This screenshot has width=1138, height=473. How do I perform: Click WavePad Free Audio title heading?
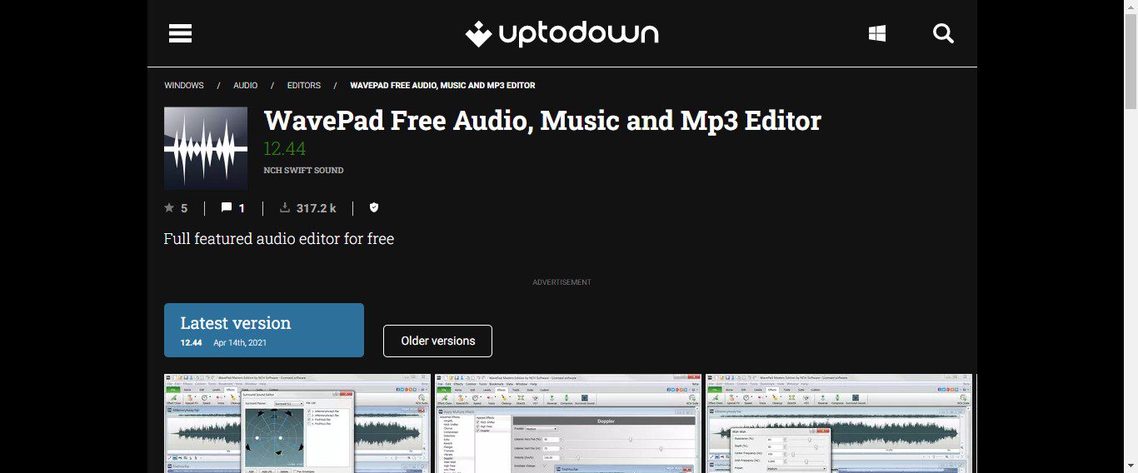(542, 121)
